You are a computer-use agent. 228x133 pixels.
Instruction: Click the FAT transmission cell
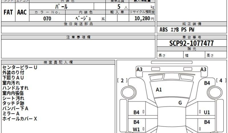(8, 13)
